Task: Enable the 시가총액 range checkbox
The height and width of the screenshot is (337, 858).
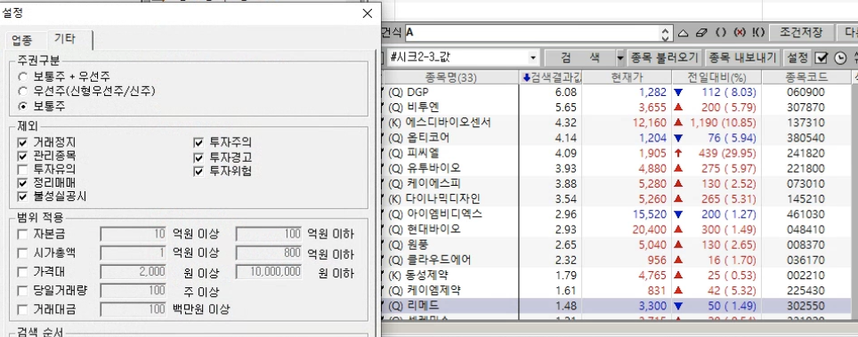Action: (x=22, y=253)
